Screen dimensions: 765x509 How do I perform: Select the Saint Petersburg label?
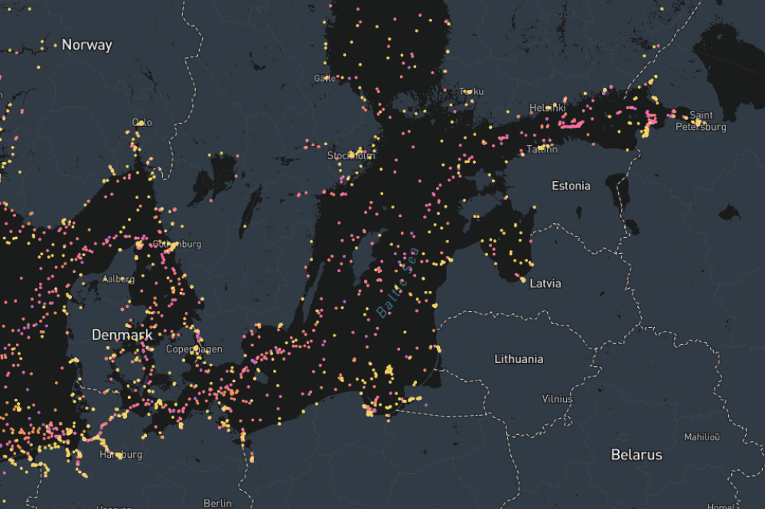[701, 121]
